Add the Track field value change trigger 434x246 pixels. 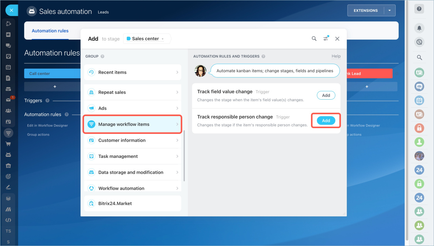(x=326, y=96)
